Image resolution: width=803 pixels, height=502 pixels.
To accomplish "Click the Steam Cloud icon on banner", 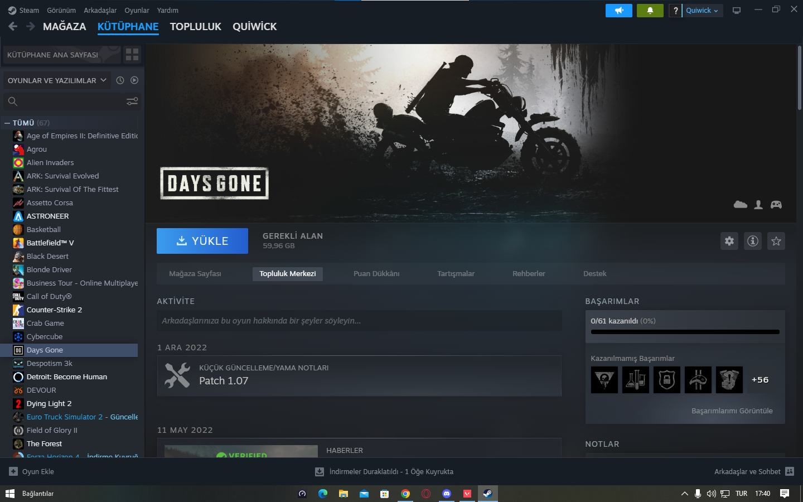I will [741, 205].
